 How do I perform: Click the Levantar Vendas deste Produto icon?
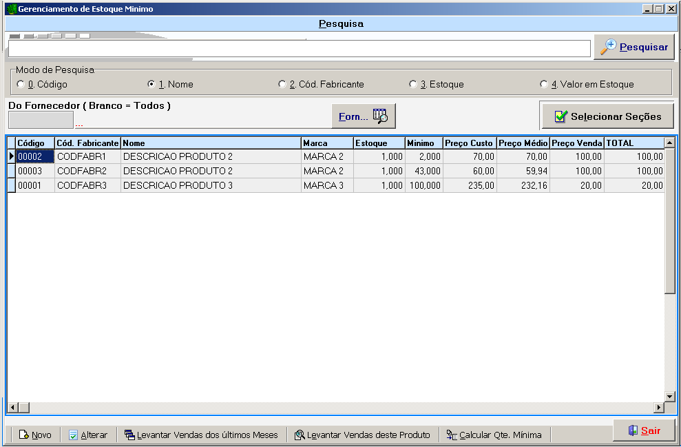pos(300,435)
